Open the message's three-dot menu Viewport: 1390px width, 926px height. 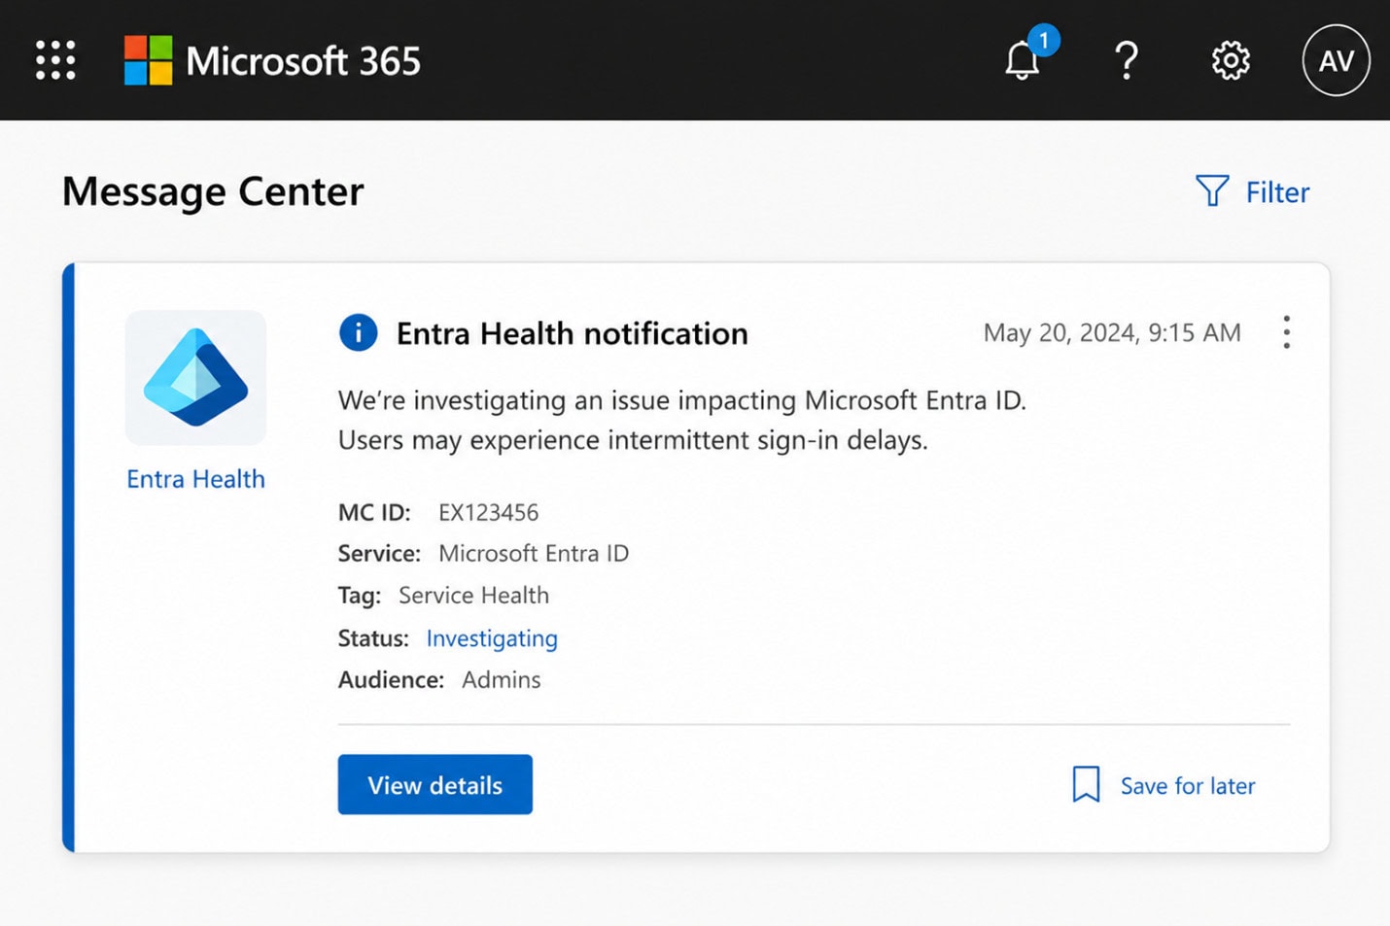click(x=1286, y=332)
